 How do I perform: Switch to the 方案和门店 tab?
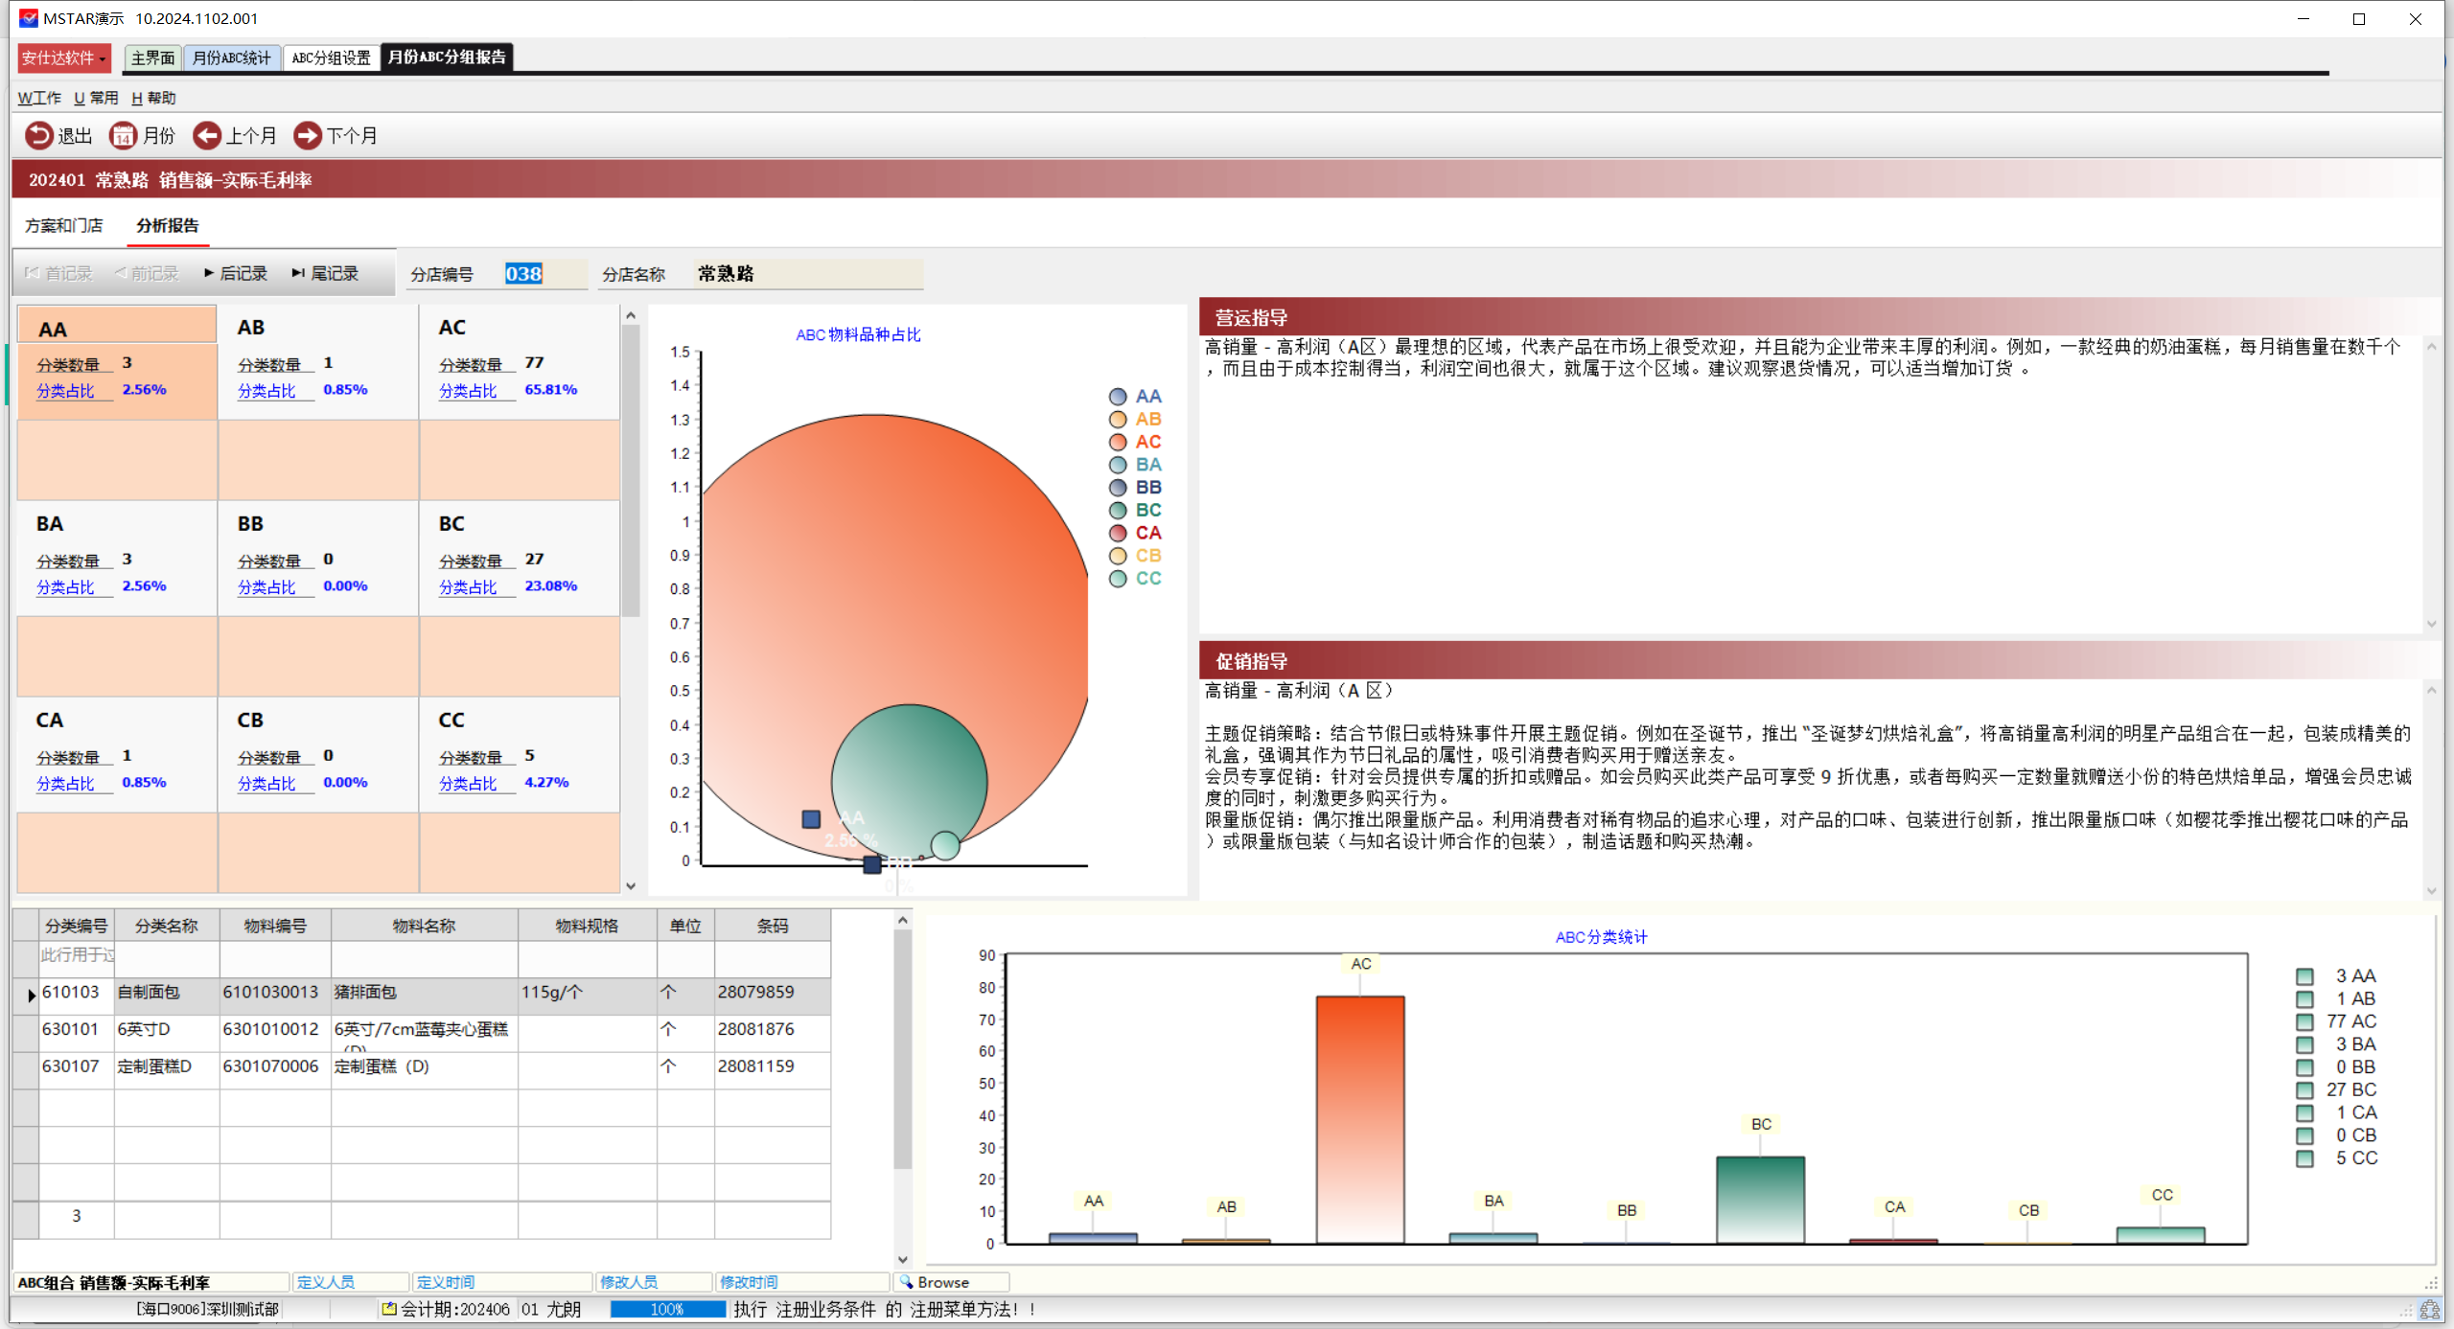coord(64,226)
